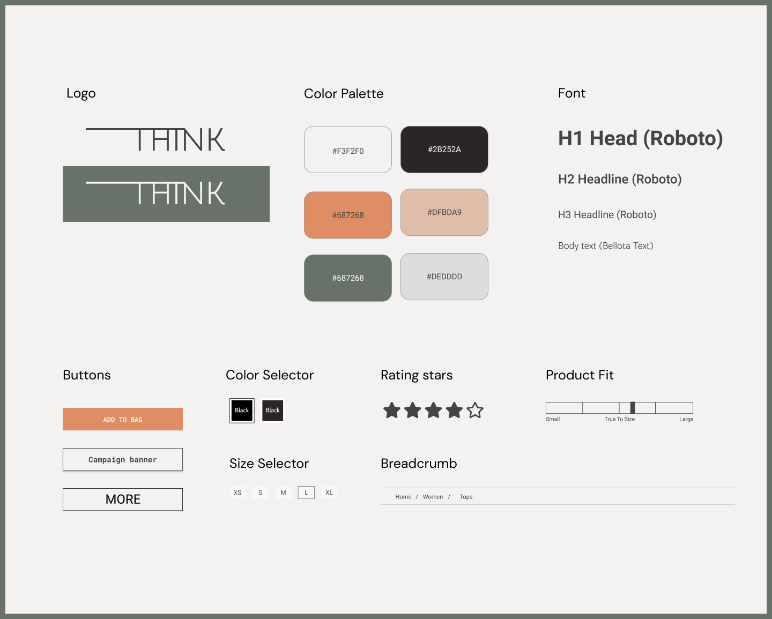The image size is (772, 619).
Task: Click Tops in the breadcrumb
Action: (x=466, y=497)
